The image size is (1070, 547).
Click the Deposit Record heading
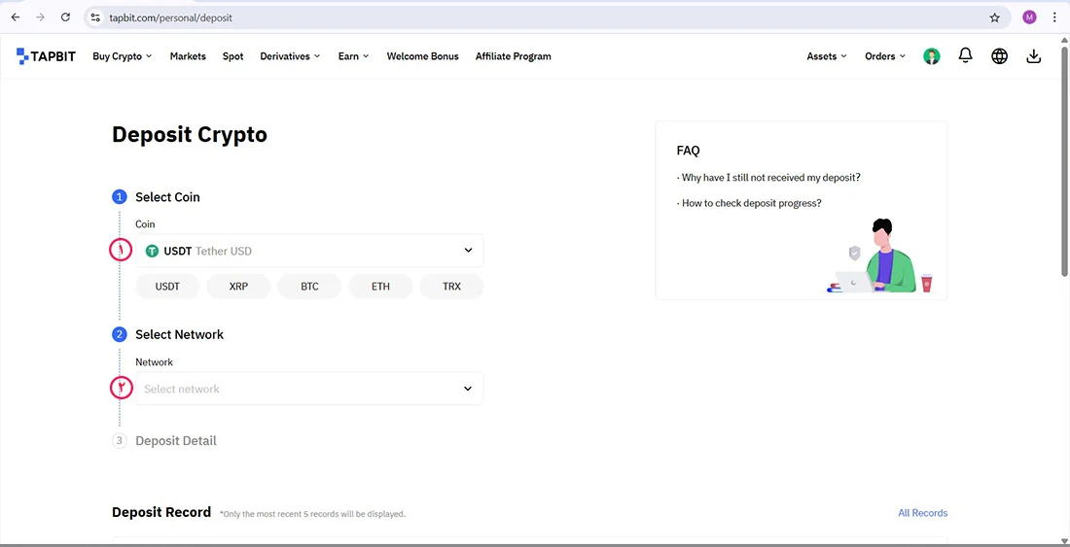coord(161,512)
